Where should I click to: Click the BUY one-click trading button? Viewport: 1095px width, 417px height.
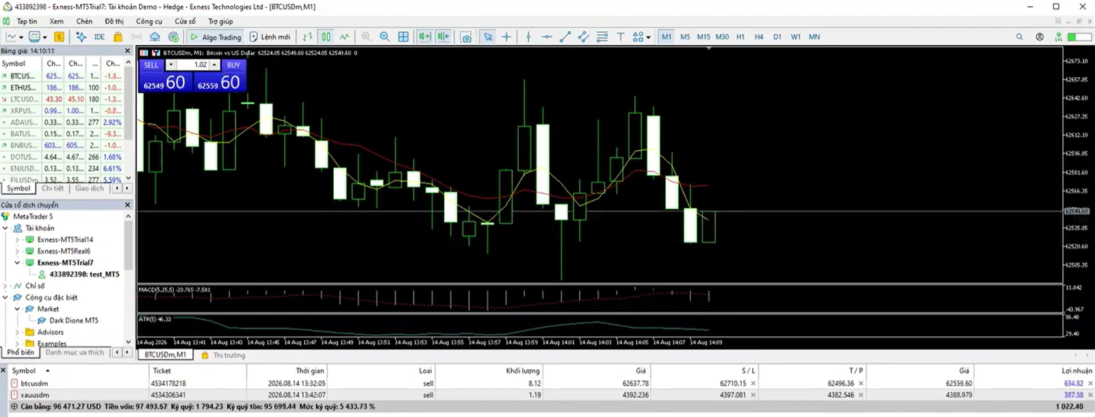pos(233,65)
